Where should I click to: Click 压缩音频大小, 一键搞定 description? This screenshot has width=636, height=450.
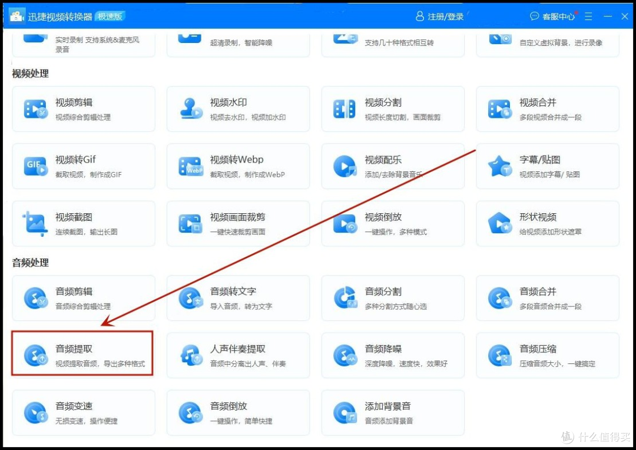(x=557, y=363)
